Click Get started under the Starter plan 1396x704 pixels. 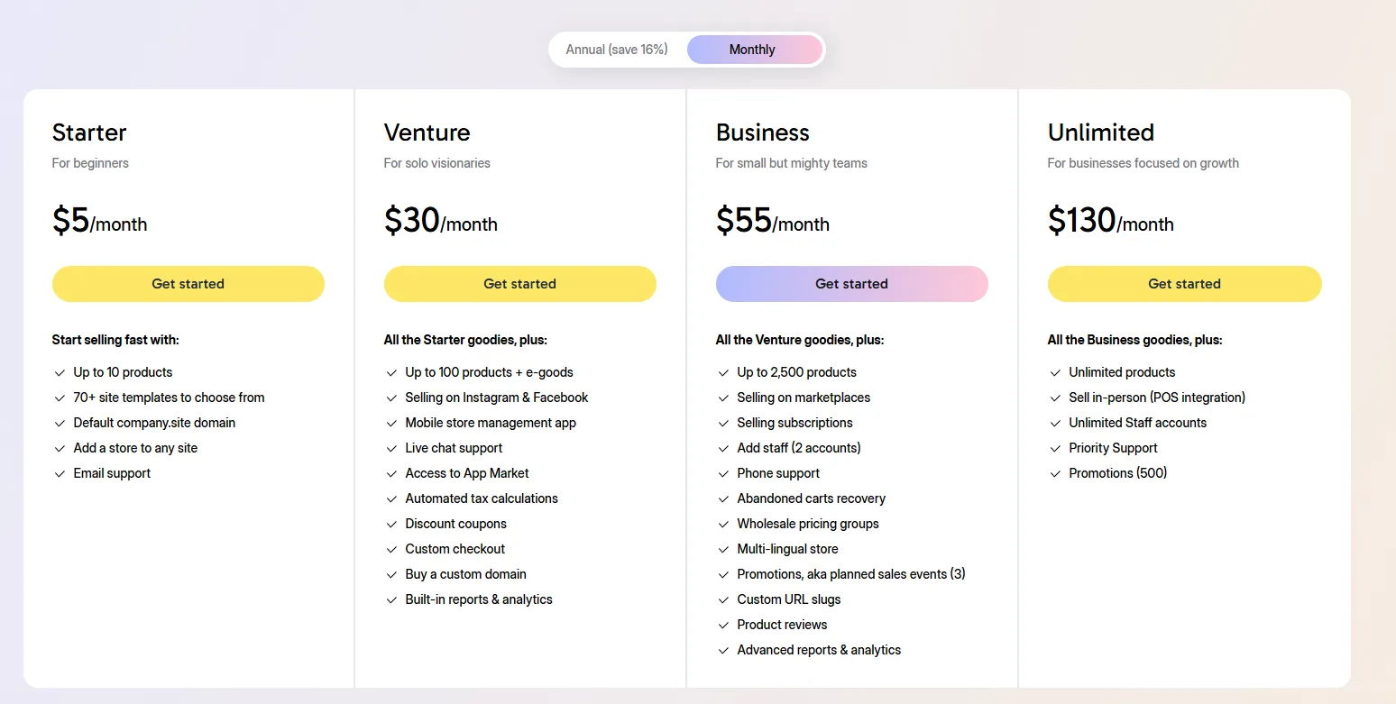click(188, 283)
